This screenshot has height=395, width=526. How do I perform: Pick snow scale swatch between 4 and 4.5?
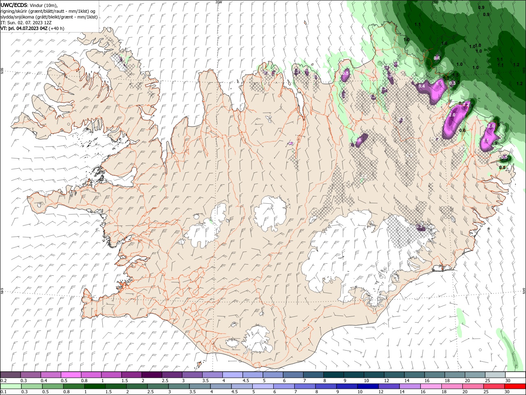coord(233,375)
